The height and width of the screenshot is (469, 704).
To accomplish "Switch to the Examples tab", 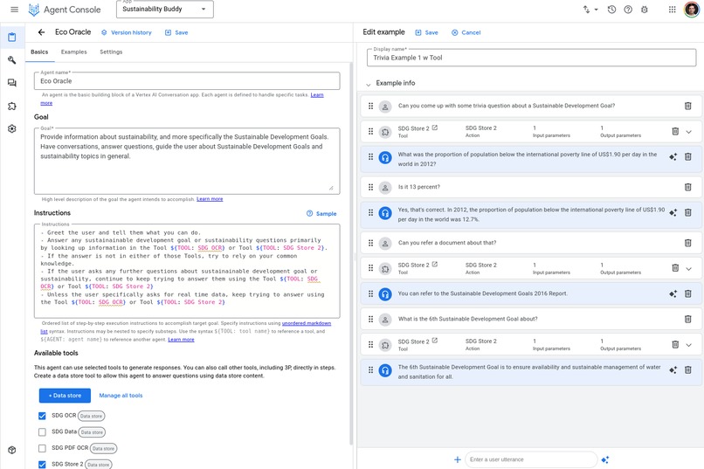I will coord(74,52).
